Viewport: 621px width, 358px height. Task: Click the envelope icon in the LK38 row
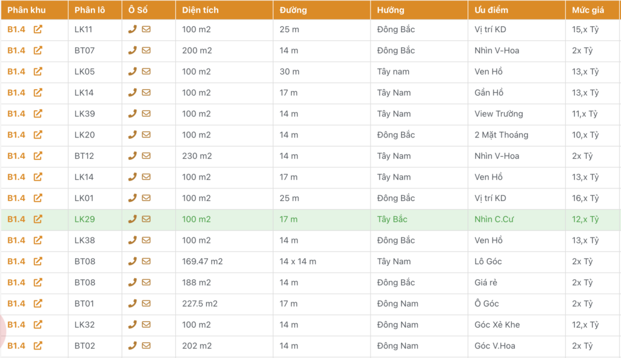(x=146, y=240)
